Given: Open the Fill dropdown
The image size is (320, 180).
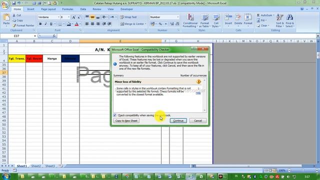Looking at the screenshot, I should tap(262, 20).
